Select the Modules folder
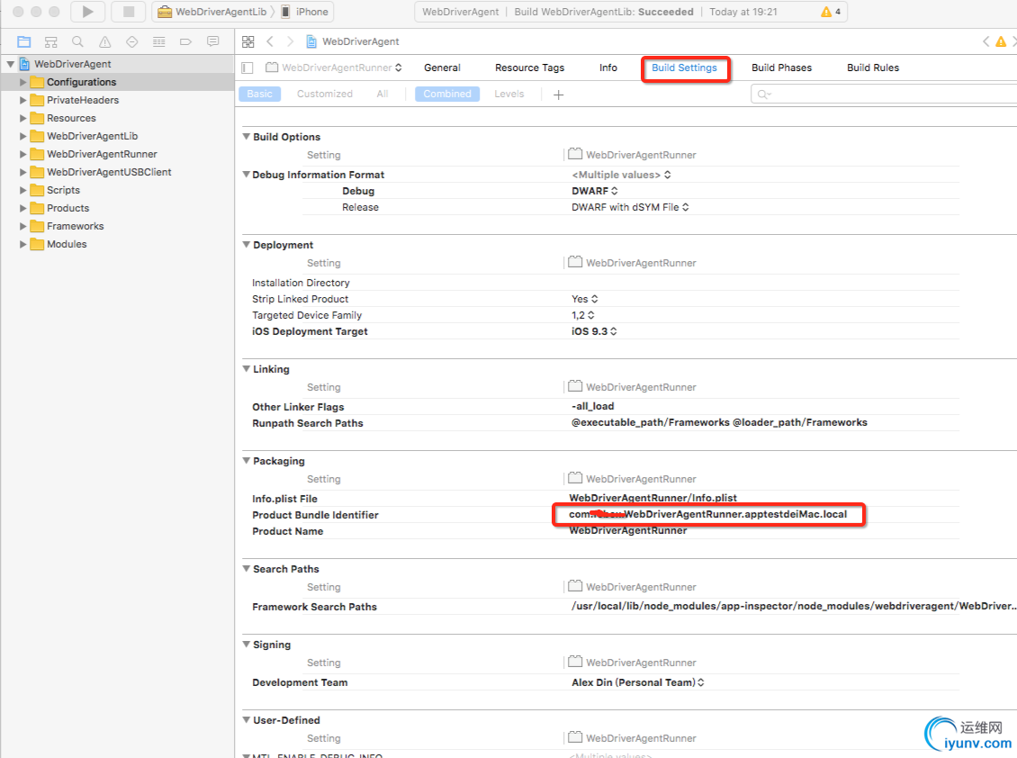 click(67, 244)
